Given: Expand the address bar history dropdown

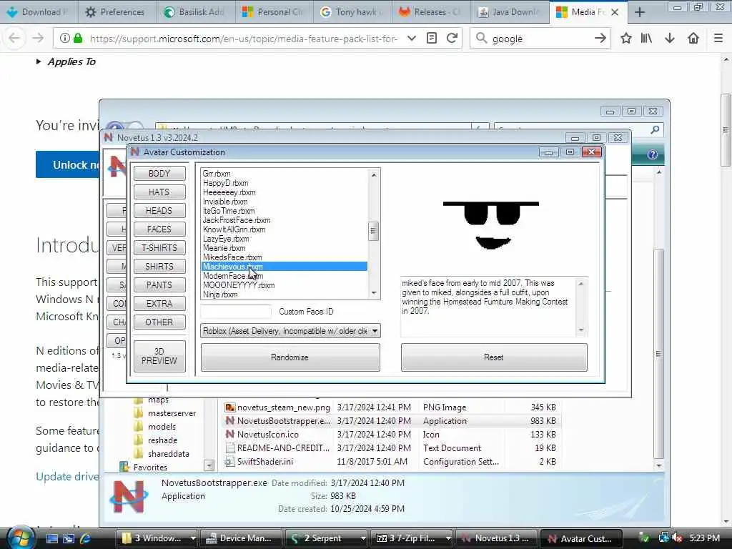Looking at the screenshot, I should coord(411,39).
